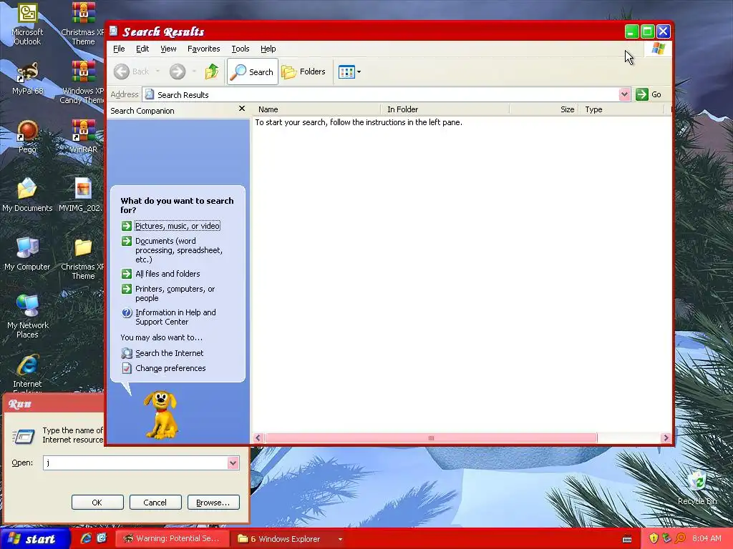Expand the Windows Explorer taskbar group
733x549 pixels.
290,539
